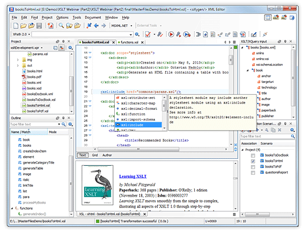Click the editor vertical scrollbar thumb
This screenshot has height=232, width=305.
click(x=231, y=59)
